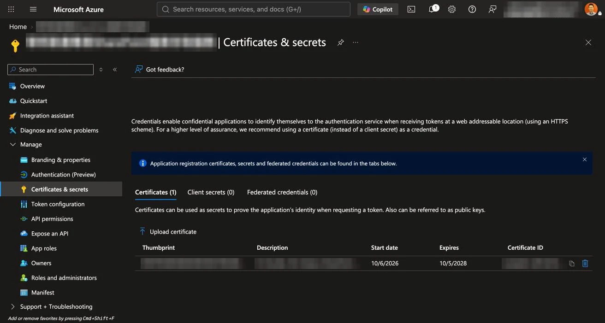Image resolution: width=605 pixels, height=323 pixels.
Task: Open Cloud Shell from the top bar
Action: pos(411,9)
